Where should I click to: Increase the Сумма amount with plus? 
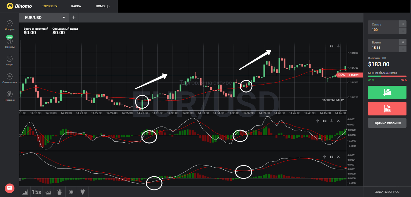[x=403, y=24]
